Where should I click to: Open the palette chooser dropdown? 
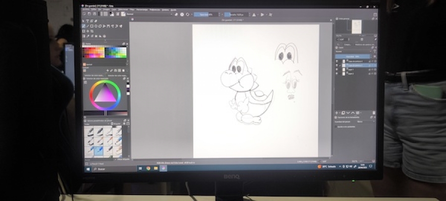tap(84, 70)
